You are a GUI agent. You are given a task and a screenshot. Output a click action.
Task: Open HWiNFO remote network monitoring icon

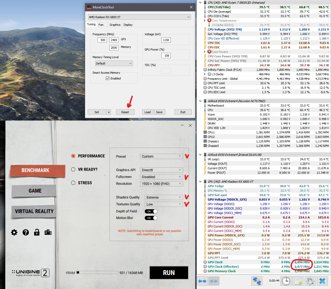256,281
